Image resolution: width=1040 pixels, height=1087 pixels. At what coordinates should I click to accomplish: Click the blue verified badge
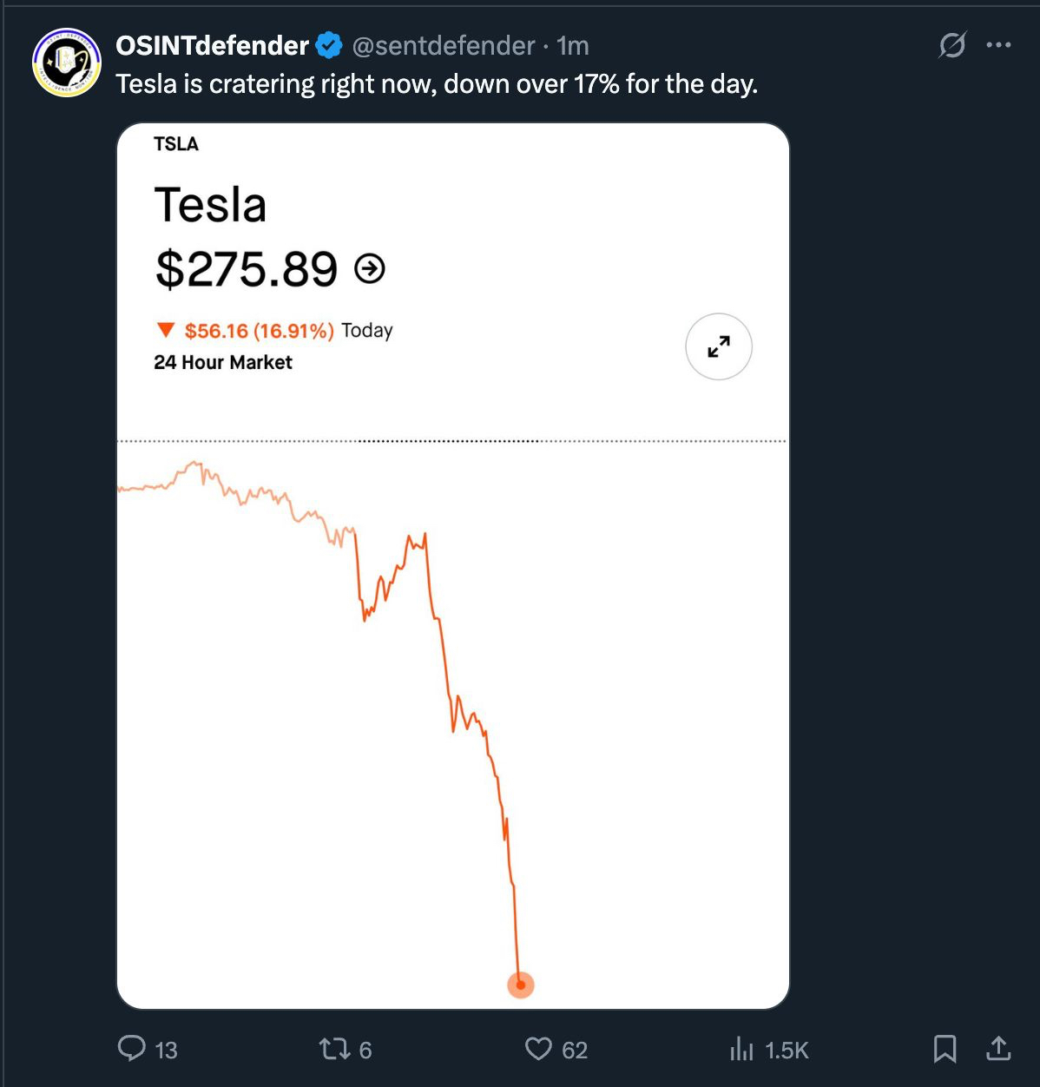click(x=329, y=45)
